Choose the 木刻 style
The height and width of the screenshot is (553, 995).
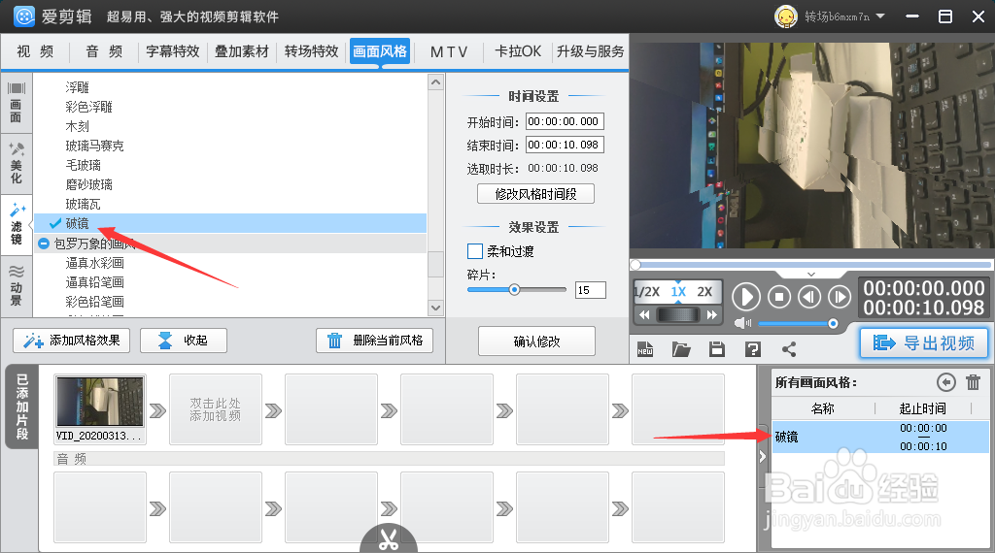pyautogui.click(x=77, y=127)
